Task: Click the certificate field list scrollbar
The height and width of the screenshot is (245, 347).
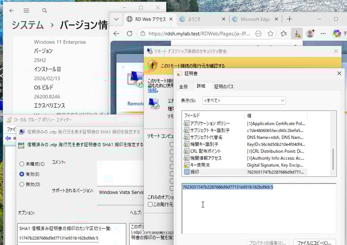Action: pyautogui.click(x=333, y=159)
